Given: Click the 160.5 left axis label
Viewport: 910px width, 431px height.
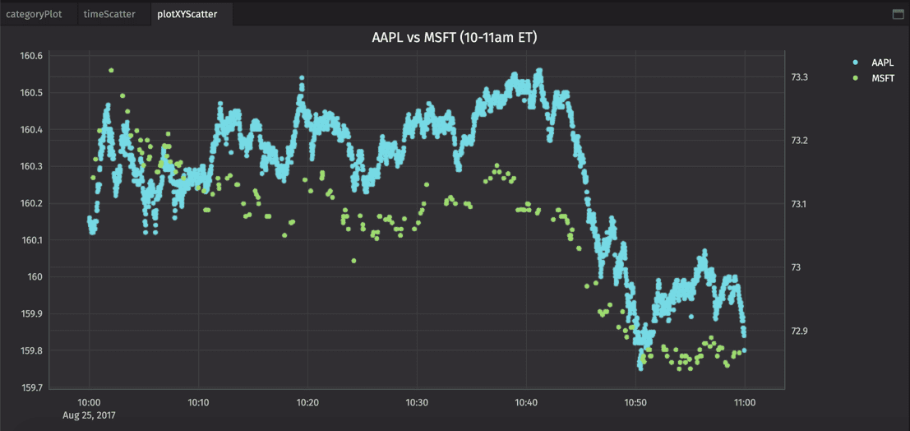Looking at the screenshot, I should (x=31, y=93).
